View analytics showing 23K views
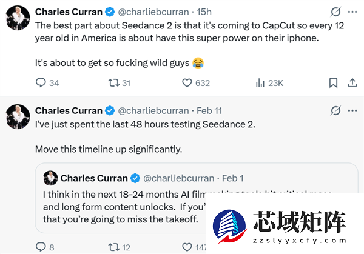Screen dimensions: 364x254 (261, 82)
